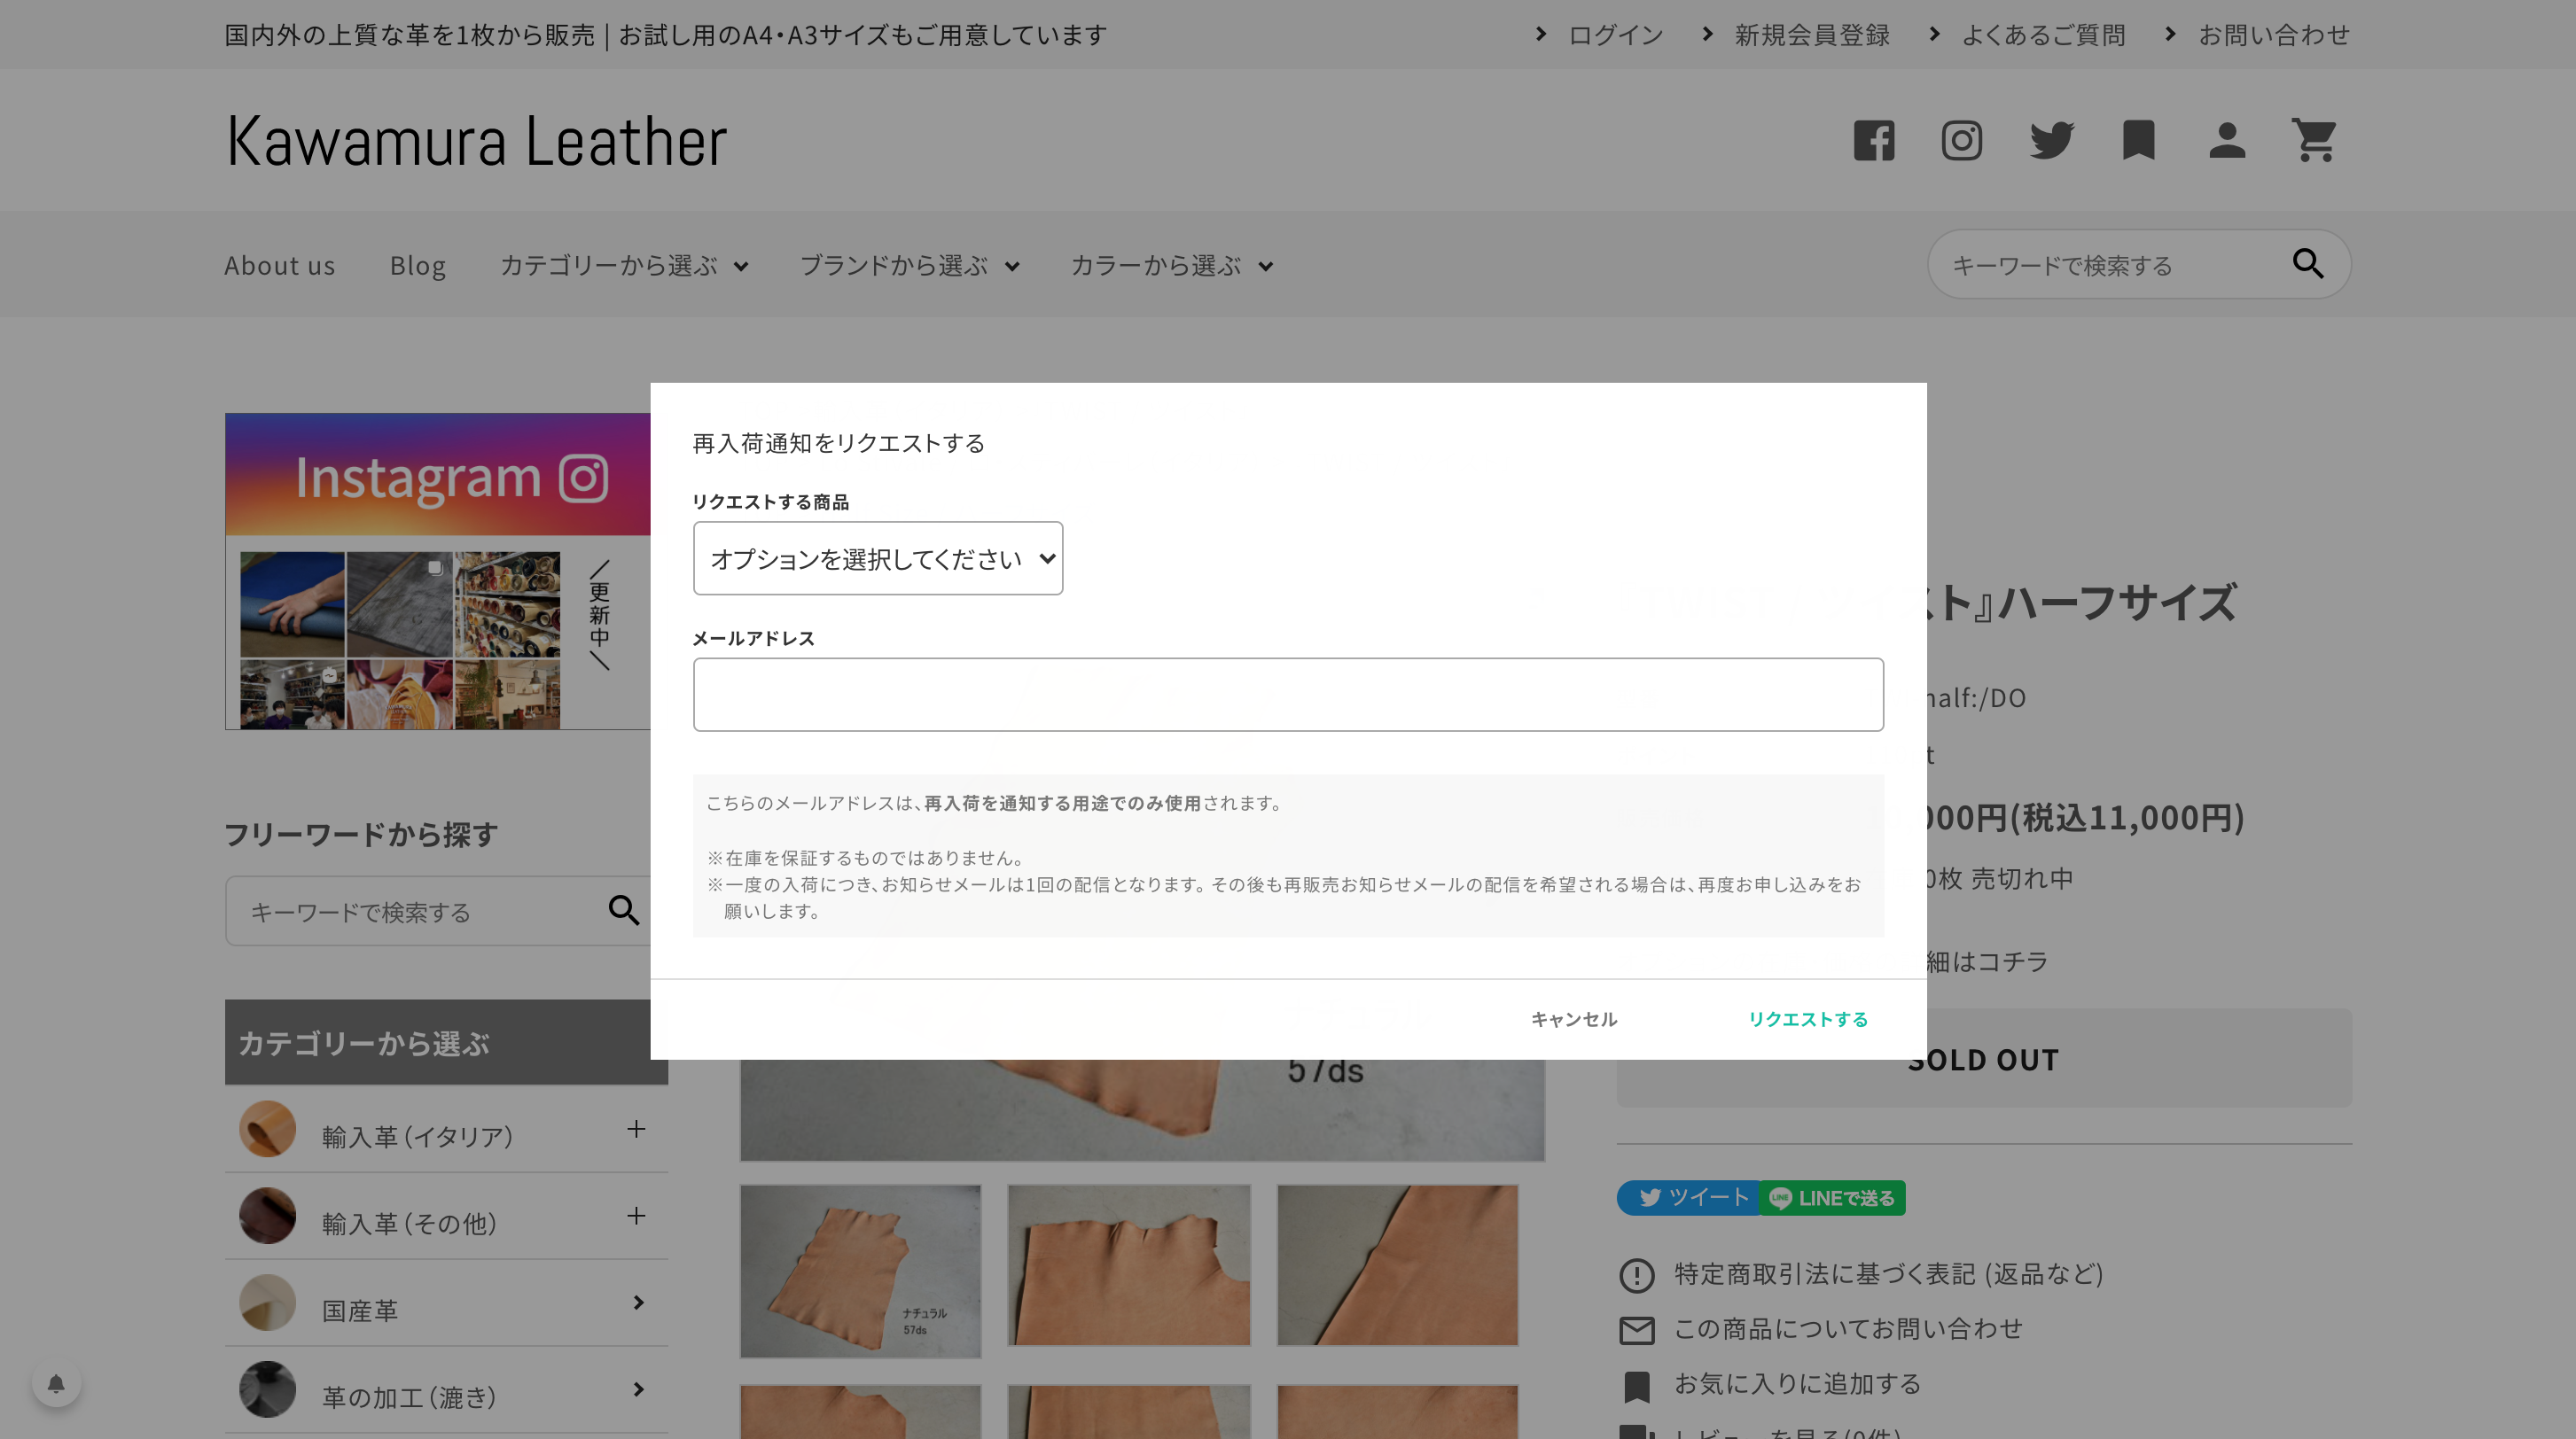Open the オプションを選択してください dropdown
The height and width of the screenshot is (1439, 2576).
(877, 557)
